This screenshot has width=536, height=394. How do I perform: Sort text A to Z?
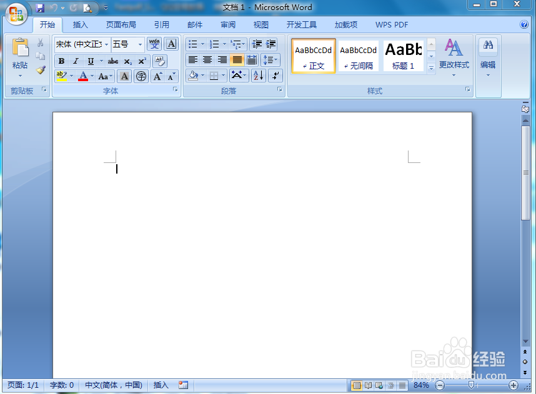coord(259,76)
